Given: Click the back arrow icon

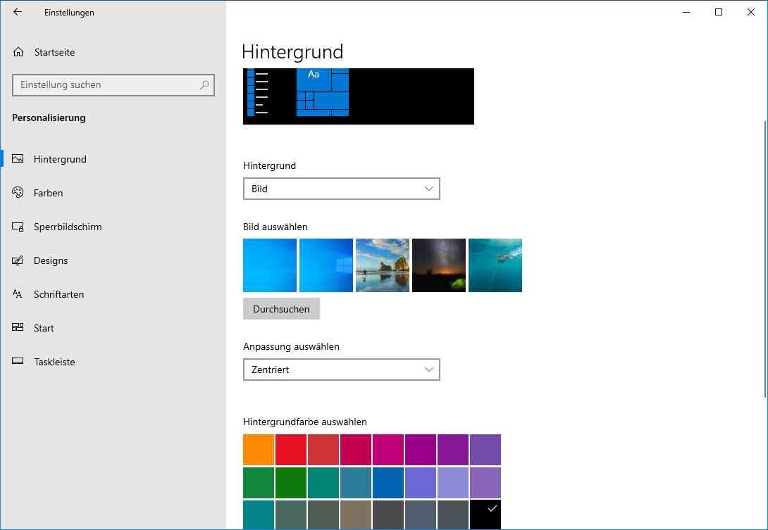Looking at the screenshot, I should (x=18, y=12).
